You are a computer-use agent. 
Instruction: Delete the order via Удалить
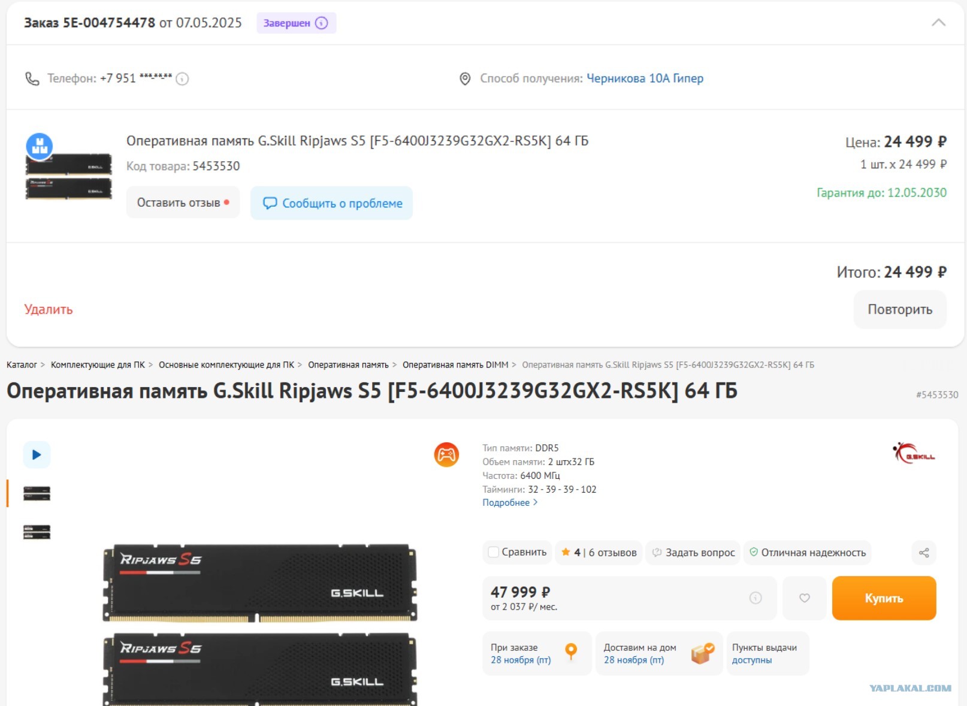(49, 309)
